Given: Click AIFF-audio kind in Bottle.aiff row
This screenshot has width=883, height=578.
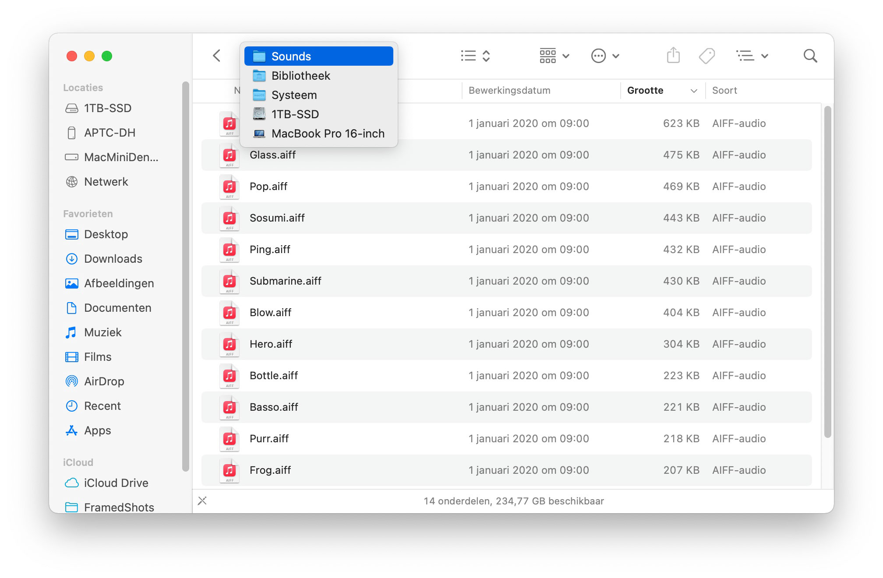Looking at the screenshot, I should (x=739, y=376).
